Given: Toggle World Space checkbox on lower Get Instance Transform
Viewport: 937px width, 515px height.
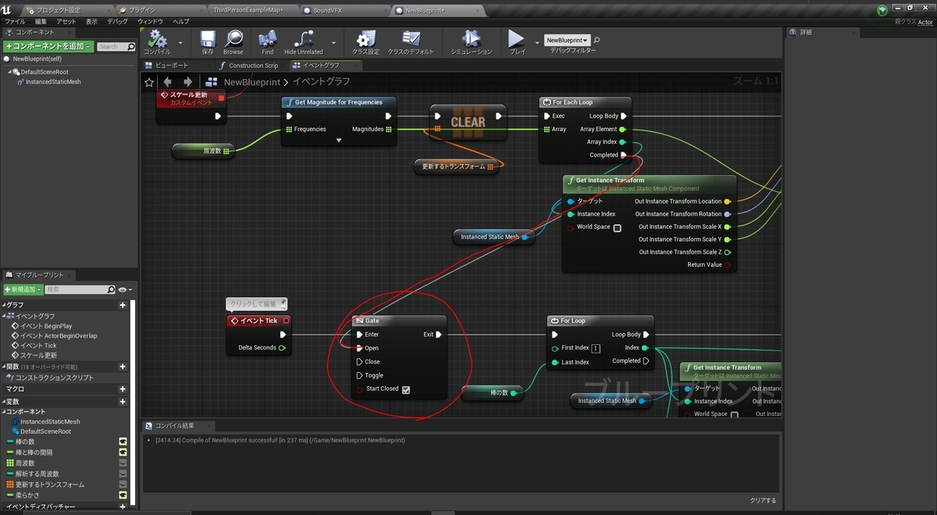Looking at the screenshot, I should [734, 414].
